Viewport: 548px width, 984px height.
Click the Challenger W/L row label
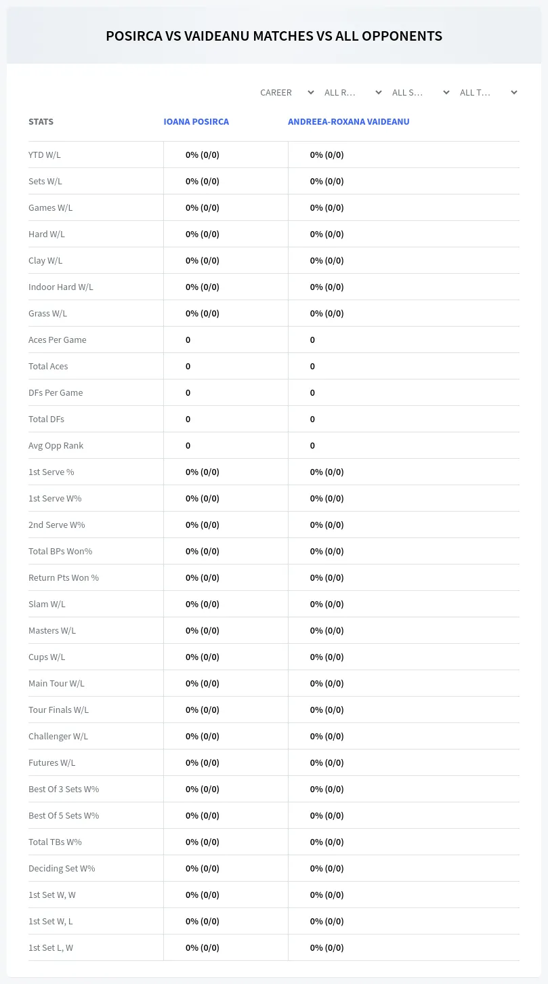58,736
